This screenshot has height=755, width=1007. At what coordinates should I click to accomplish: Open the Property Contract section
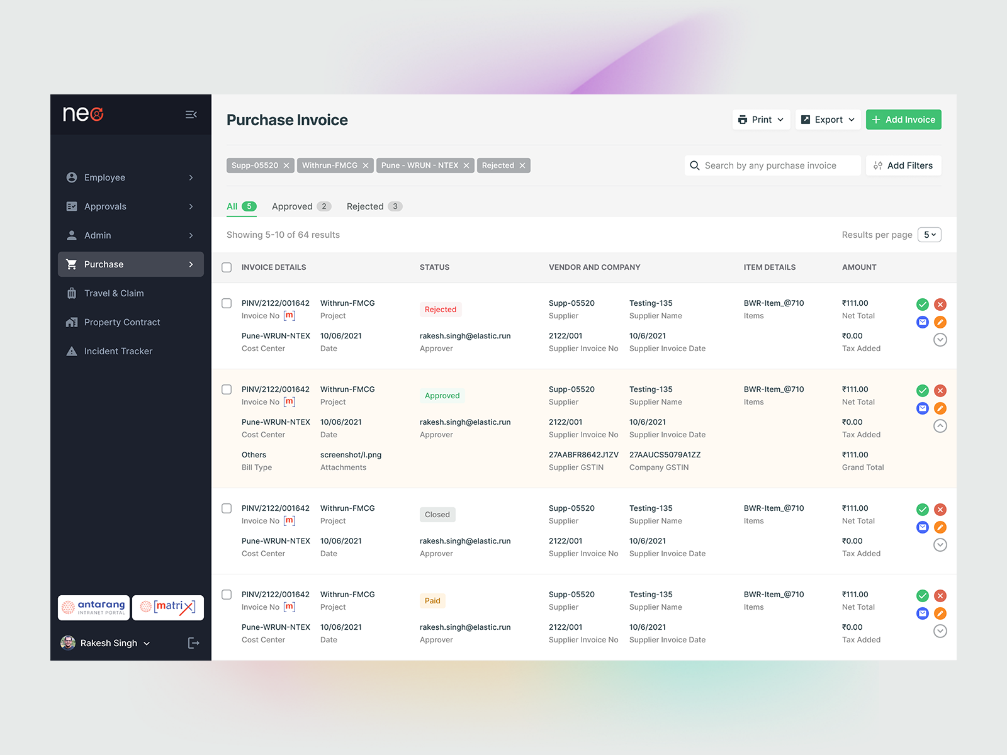pos(122,322)
